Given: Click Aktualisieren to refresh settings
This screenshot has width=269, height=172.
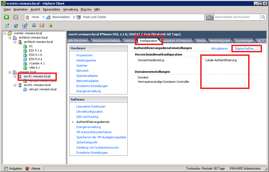Looking at the screenshot, I should coord(219,48).
